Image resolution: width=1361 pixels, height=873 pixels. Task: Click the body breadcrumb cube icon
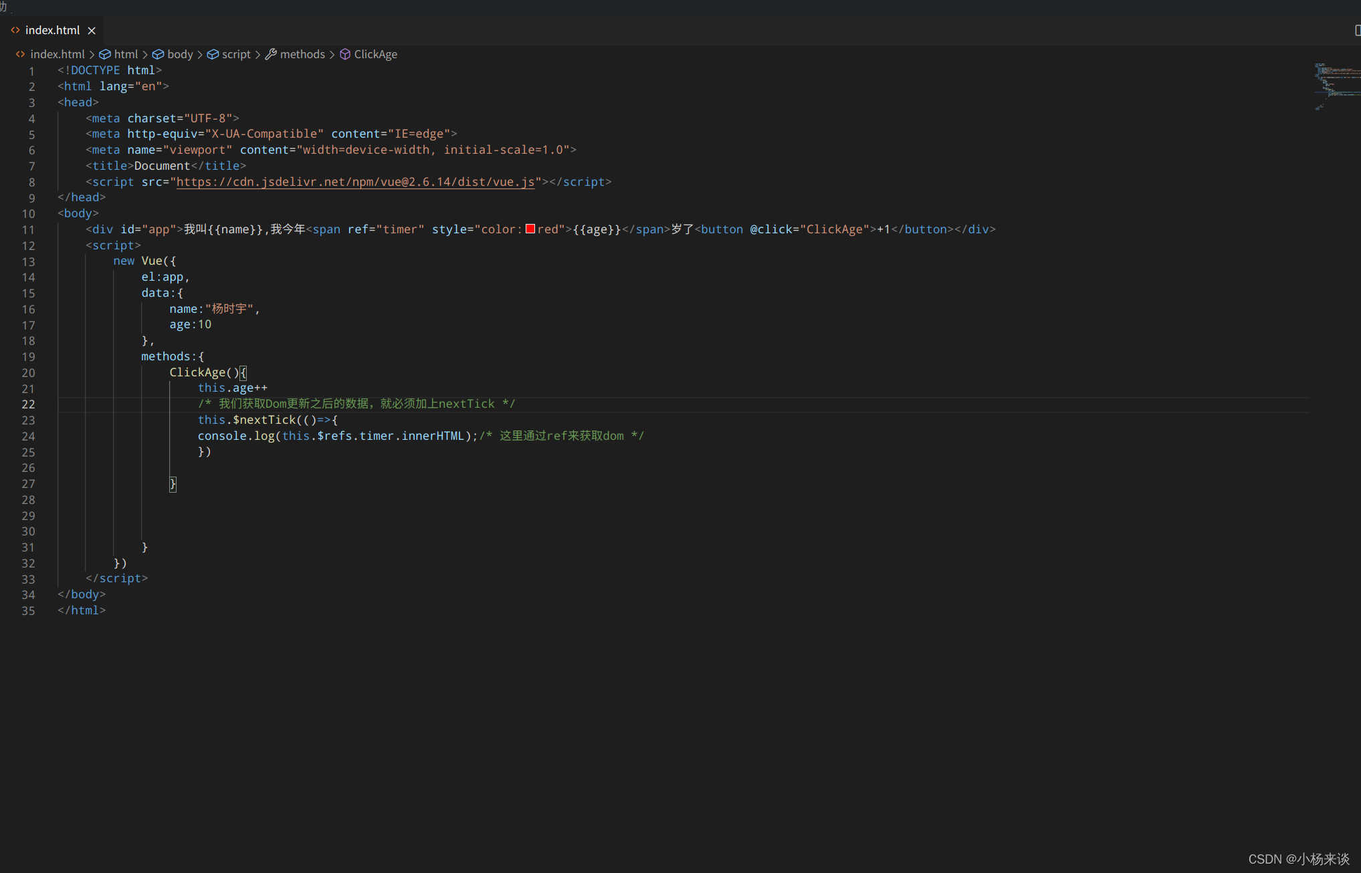[x=159, y=54]
